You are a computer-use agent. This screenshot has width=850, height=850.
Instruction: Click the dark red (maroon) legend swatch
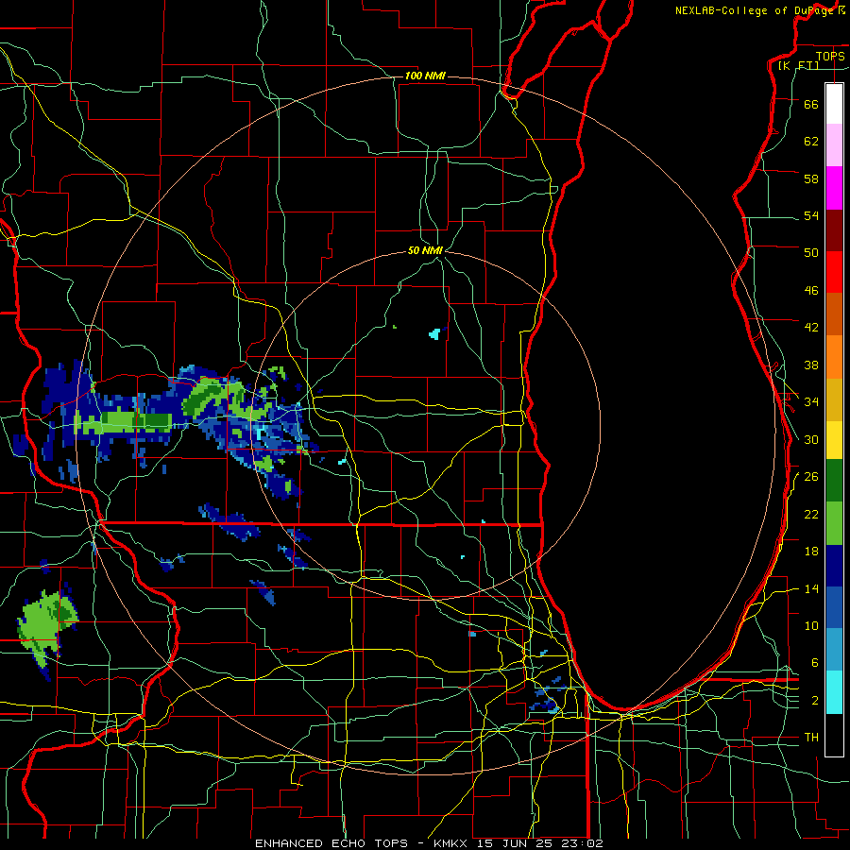(834, 229)
